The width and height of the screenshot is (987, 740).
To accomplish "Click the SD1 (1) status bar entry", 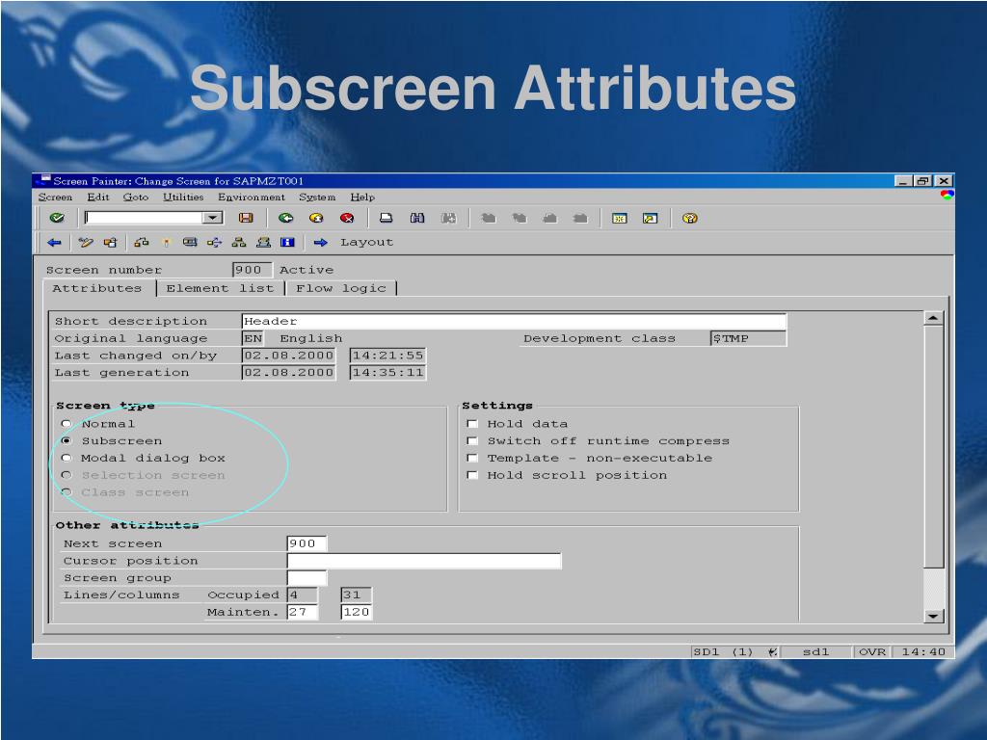I will [x=723, y=652].
